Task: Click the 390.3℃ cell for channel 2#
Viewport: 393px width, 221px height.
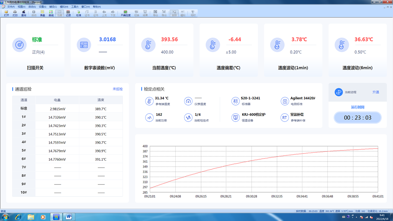Action: pyautogui.click(x=101, y=125)
